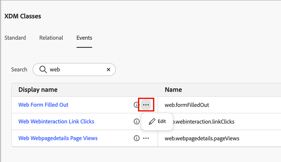281x162 pixels.
Task: Select the Events tab
Action: 84,38
